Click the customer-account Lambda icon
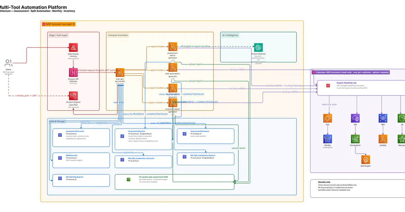The image size is (405, 212). point(383,139)
